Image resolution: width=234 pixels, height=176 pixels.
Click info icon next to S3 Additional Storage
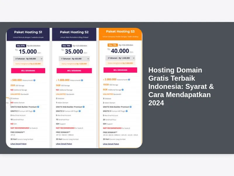[122, 90]
